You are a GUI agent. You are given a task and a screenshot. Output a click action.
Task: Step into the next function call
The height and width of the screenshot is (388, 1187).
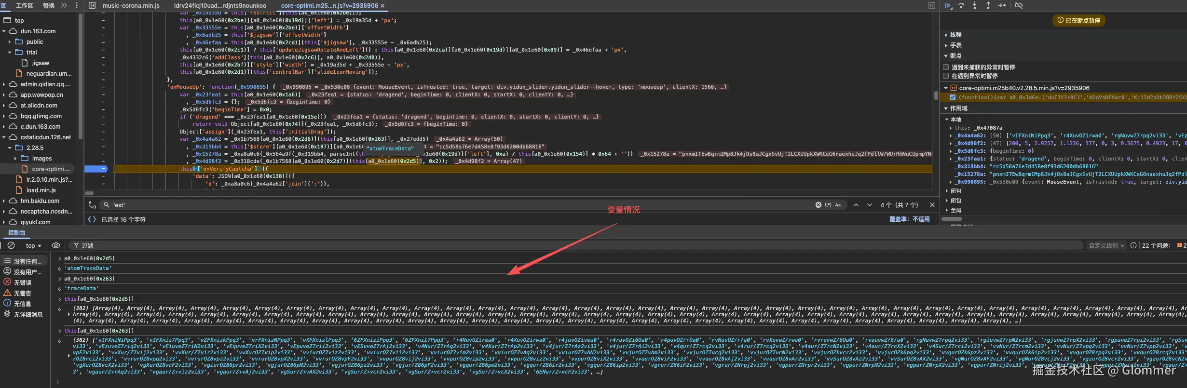(x=975, y=6)
